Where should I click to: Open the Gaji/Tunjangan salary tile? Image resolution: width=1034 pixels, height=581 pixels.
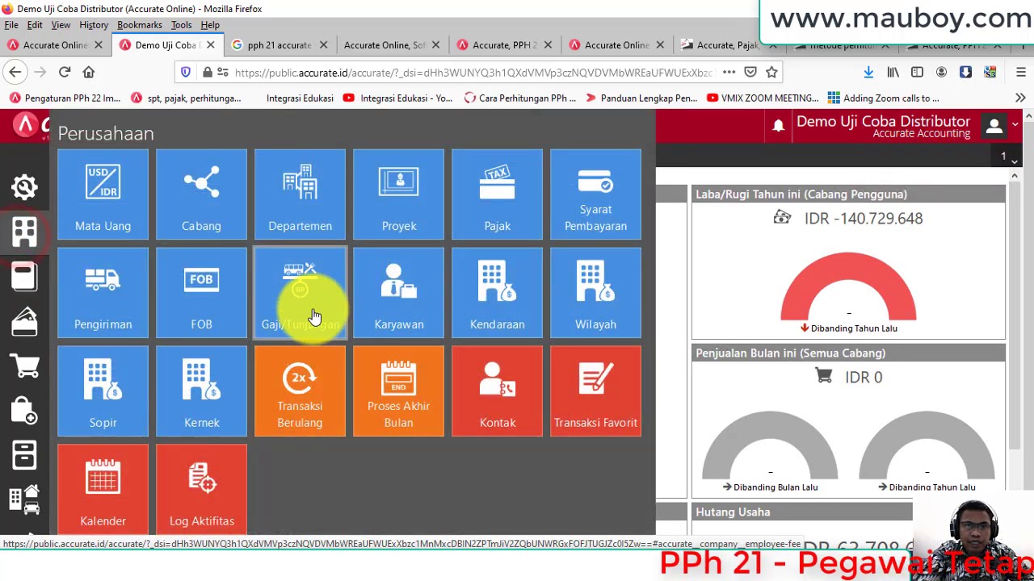(x=300, y=293)
